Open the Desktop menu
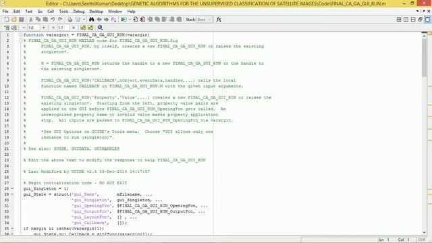 click(96, 11)
